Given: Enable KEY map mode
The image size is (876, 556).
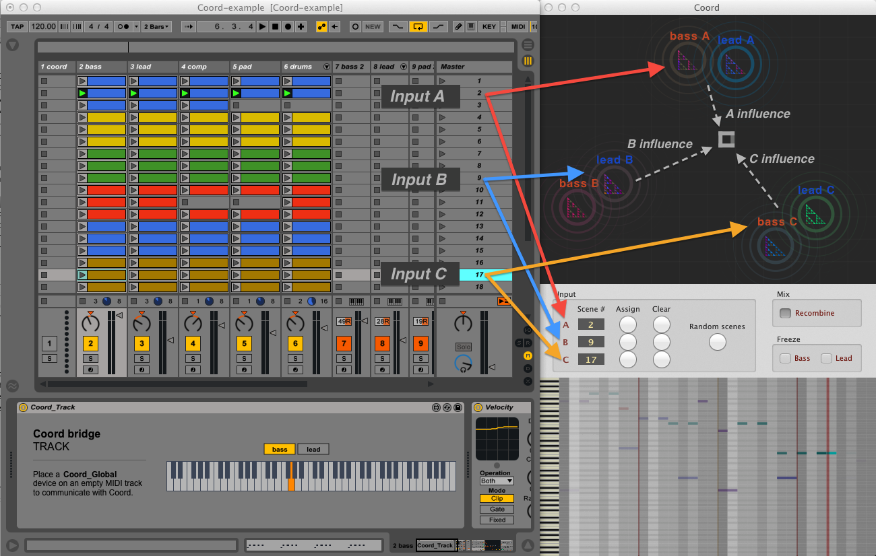Looking at the screenshot, I should 490,26.
